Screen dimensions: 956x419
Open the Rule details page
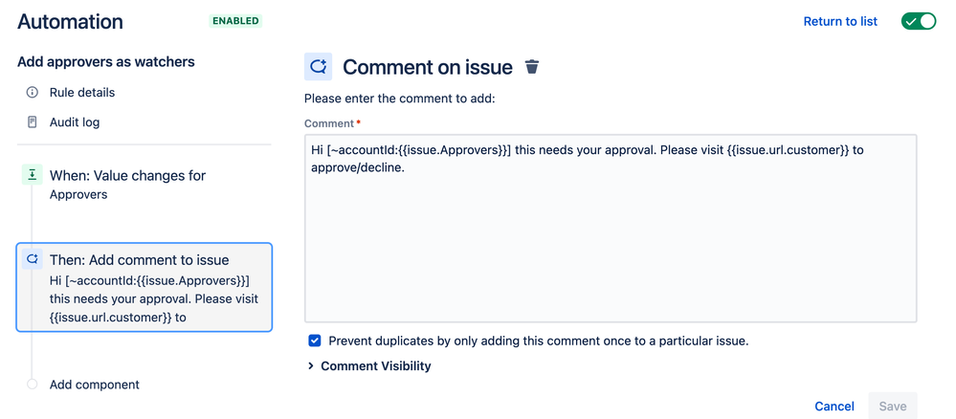point(82,93)
